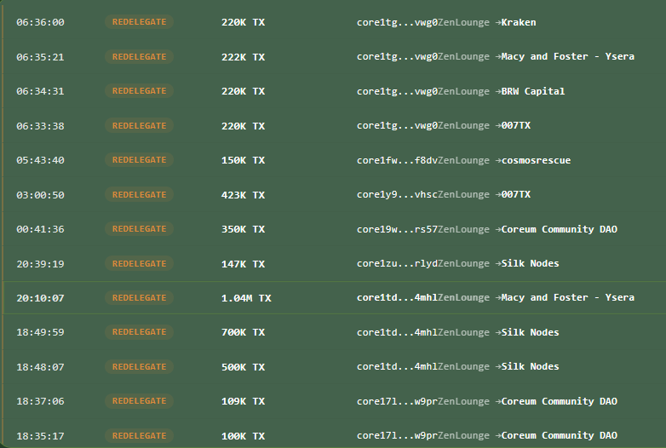
Task: Select the 00:41:36 timestamp
Action: 40,229
